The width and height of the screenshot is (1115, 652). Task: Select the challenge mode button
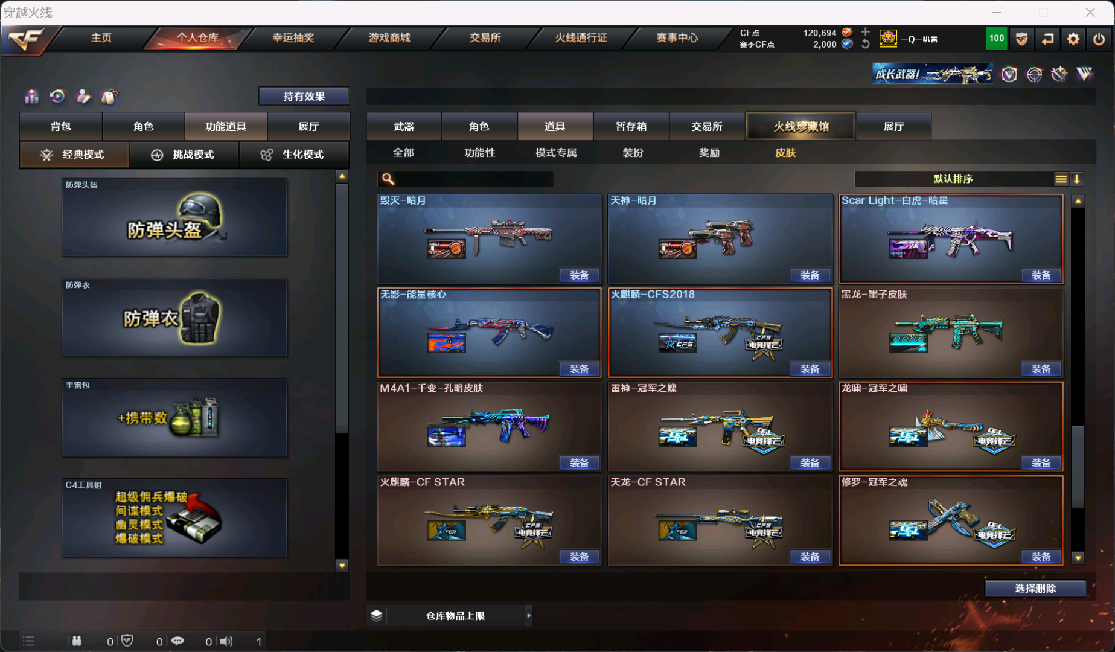(184, 155)
